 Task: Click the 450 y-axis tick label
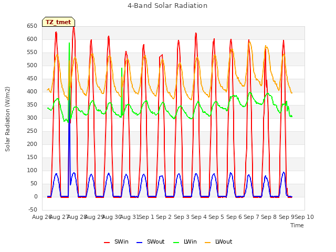tap(32, 79)
